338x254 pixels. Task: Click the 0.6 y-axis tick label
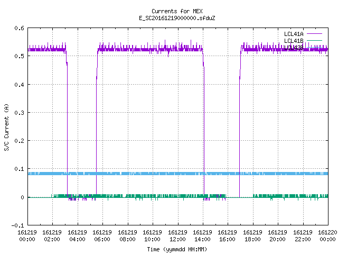(x=19, y=28)
